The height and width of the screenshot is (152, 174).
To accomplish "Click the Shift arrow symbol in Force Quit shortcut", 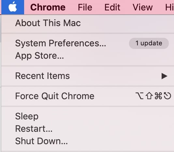I will click(x=149, y=96).
